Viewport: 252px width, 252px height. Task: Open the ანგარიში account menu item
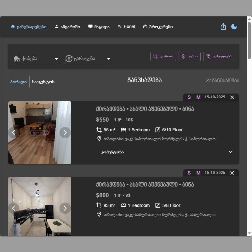click(x=67, y=27)
